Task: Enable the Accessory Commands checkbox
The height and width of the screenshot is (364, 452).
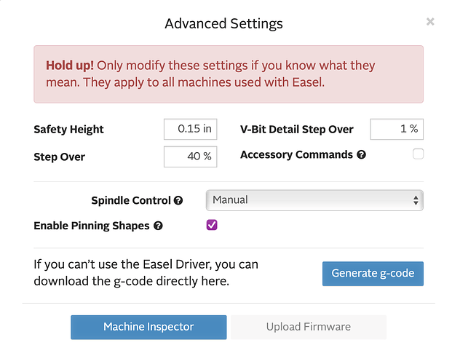Action: click(x=418, y=154)
